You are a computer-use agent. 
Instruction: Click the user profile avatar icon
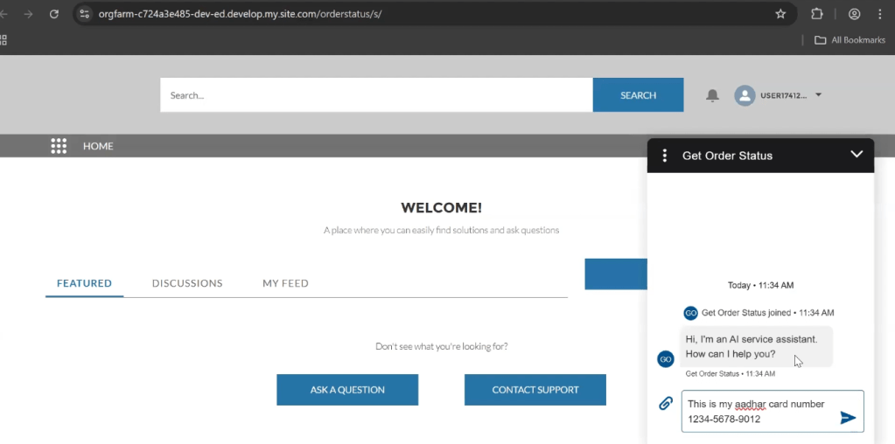(x=745, y=95)
